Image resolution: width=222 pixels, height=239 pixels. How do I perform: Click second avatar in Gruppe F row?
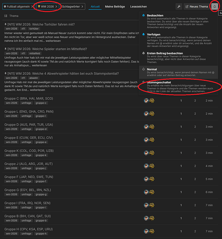[152, 179]
